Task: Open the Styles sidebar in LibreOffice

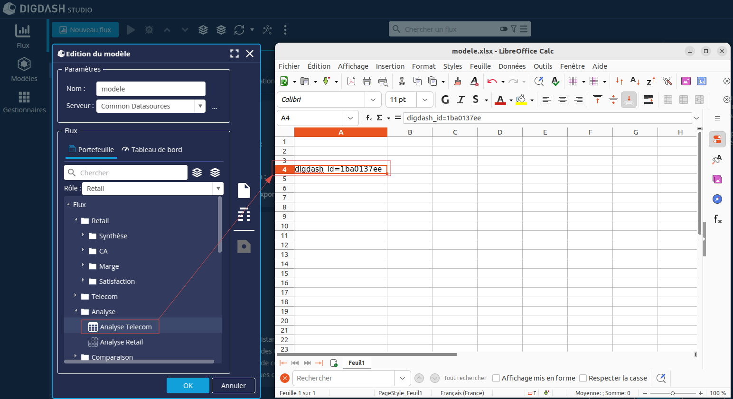Action: point(717,160)
